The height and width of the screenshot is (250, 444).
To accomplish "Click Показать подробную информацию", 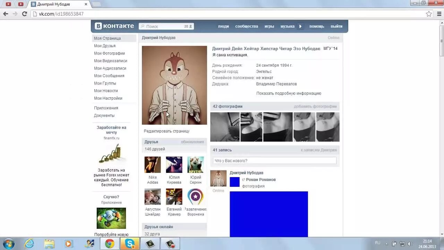I will pyautogui.click(x=289, y=93).
